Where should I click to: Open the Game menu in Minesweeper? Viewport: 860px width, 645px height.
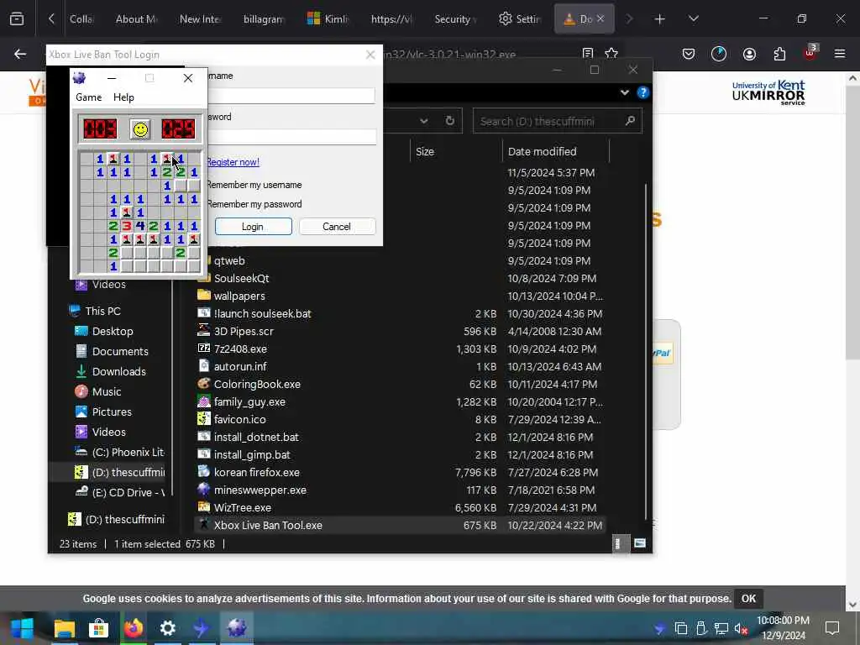click(x=89, y=97)
